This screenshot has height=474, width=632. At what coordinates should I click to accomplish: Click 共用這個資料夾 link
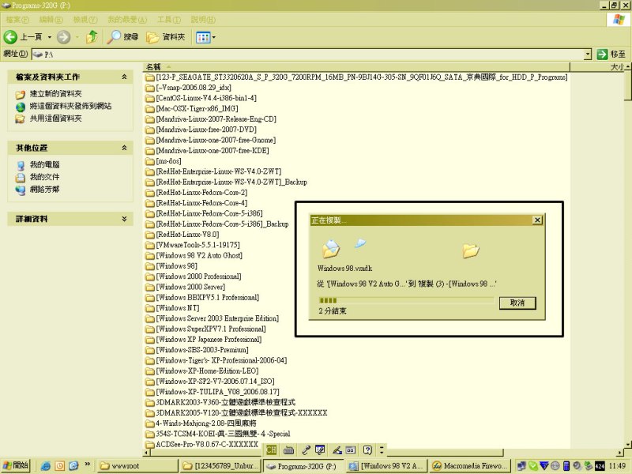[x=55, y=118]
